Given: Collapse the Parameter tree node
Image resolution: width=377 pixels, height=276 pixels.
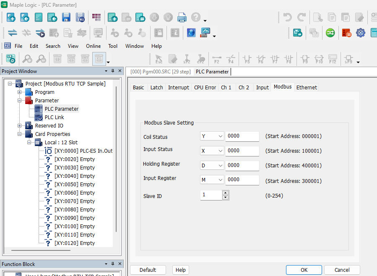Looking at the screenshot, I should 19,101.
